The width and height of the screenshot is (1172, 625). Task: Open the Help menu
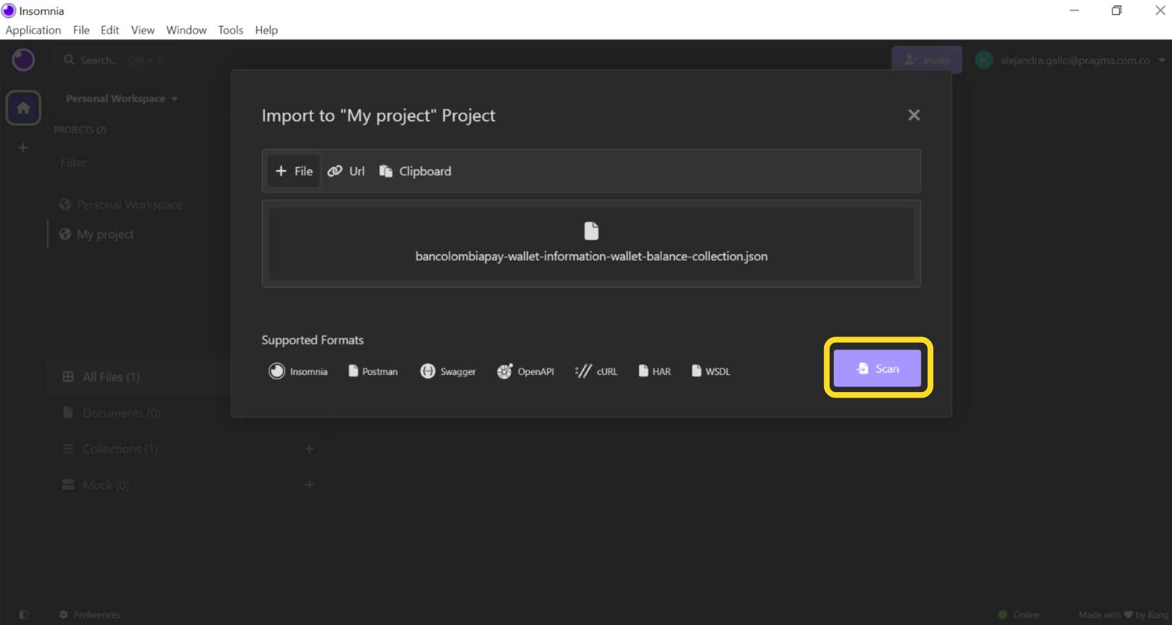(x=266, y=30)
